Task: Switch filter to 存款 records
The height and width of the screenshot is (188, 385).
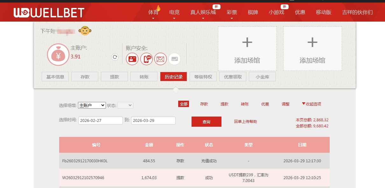Action: [x=204, y=104]
